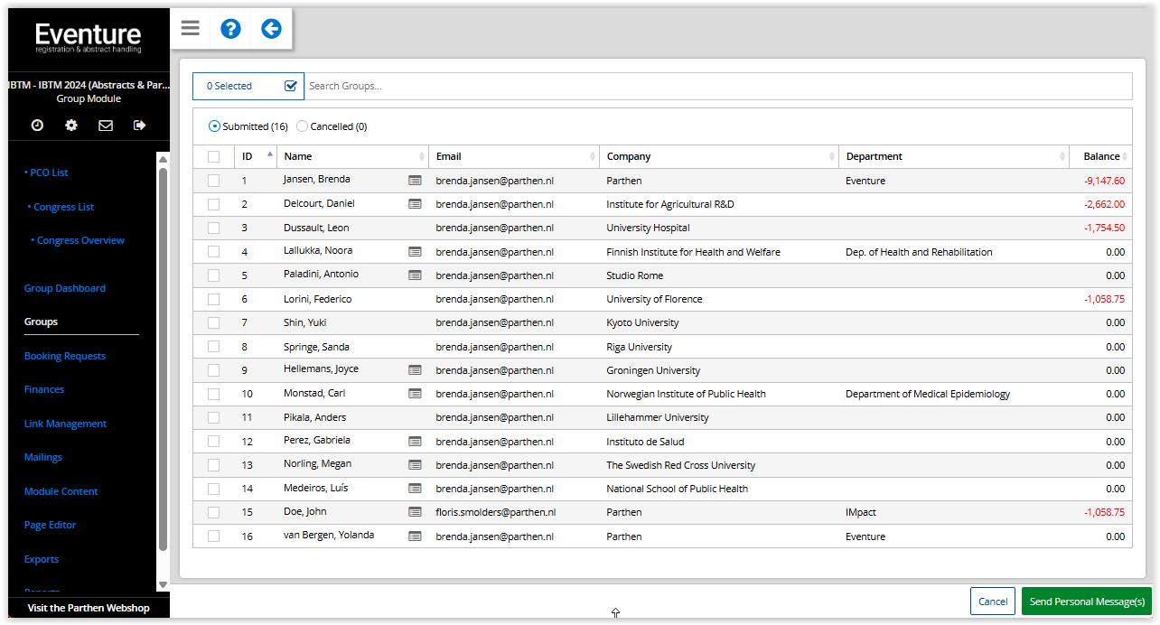Open details card icon for Monstad, Carl
The width and height of the screenshot is (1160, 625).
click(415, 393)
